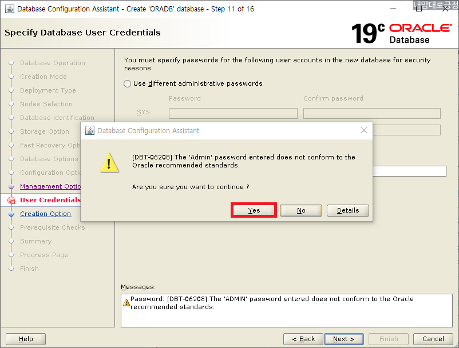Open Help
This screenshot has width=459, height=348.
pyautogui.click(x=26, y=339)
